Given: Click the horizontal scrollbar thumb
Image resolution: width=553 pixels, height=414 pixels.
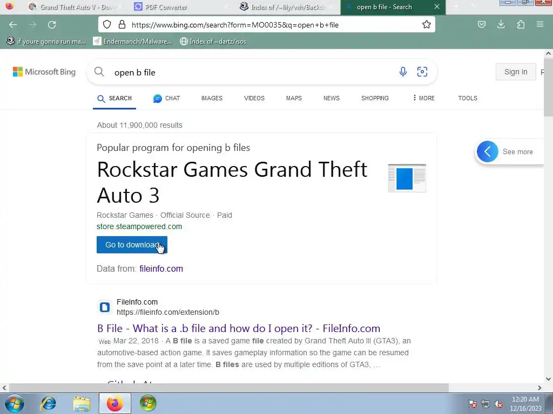Looking at the screenshot, I should pyautogui.click(x=228, y=388).
